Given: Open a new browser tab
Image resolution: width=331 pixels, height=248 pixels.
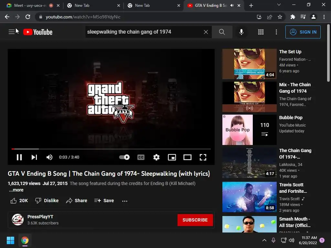Looking at the screenshot, I should pyautogui.click(x=251, y=5).
